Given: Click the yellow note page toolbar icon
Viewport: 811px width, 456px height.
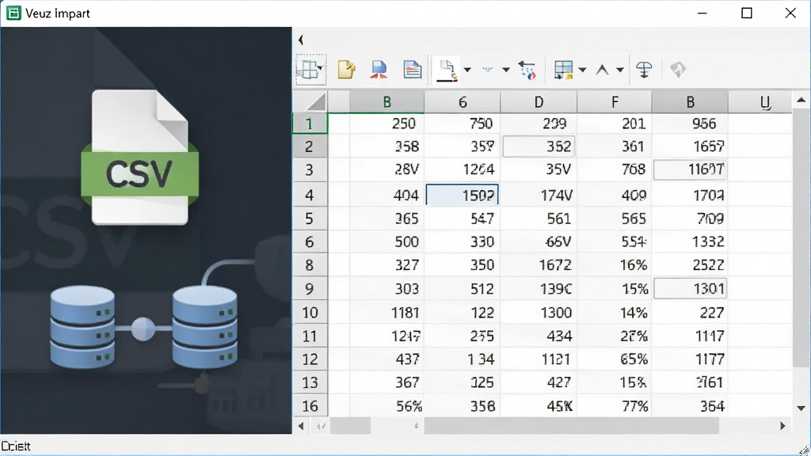Looking at the screenshot, I should coord(346,70).
